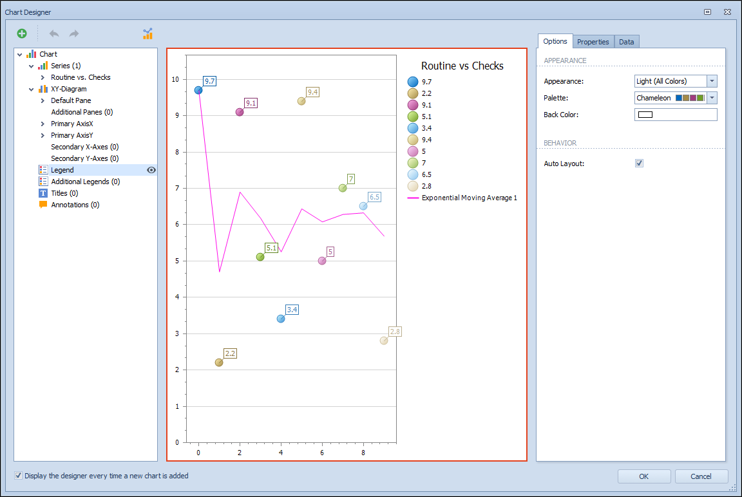Click the 9.4 data point on chart
The width and height of the screenshot is (742, 497).
pyautogui.click(x=301, y=101)
